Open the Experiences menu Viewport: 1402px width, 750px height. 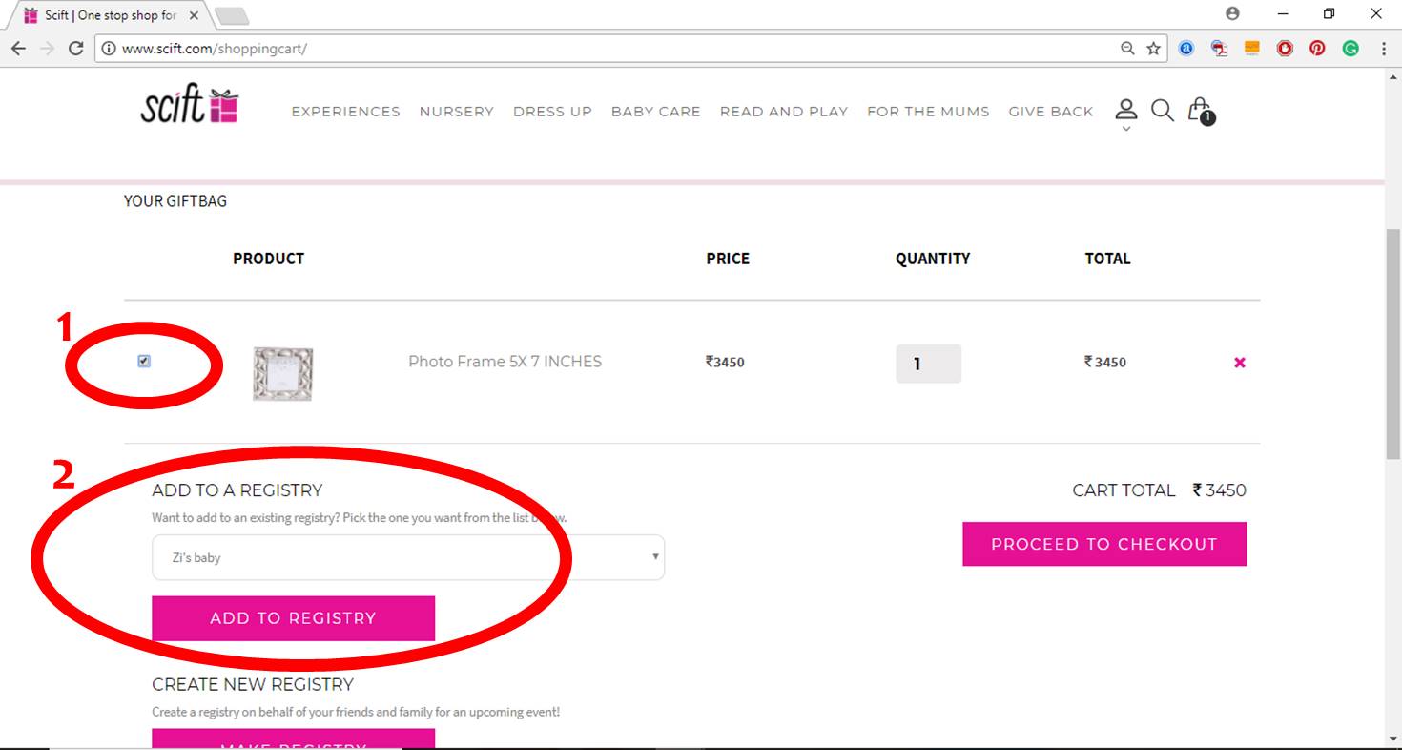click(345, 112)
